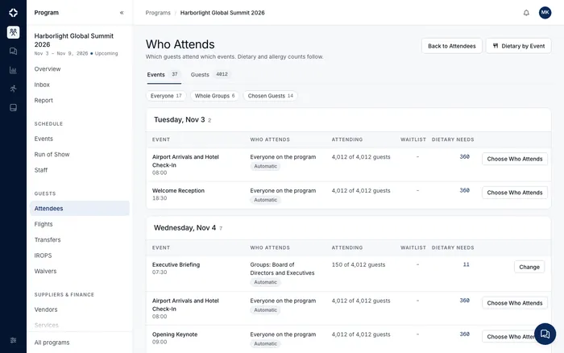The width and height of the screenshot is (564, 353).
Task: Filter by Everyone chip
Action: coord(166,96)
